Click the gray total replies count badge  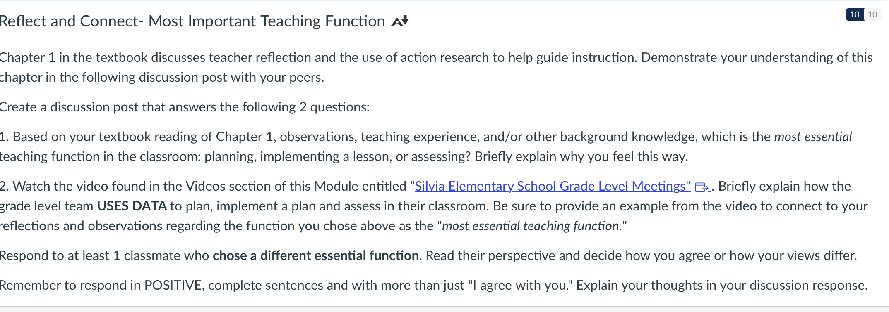point(872,14)
